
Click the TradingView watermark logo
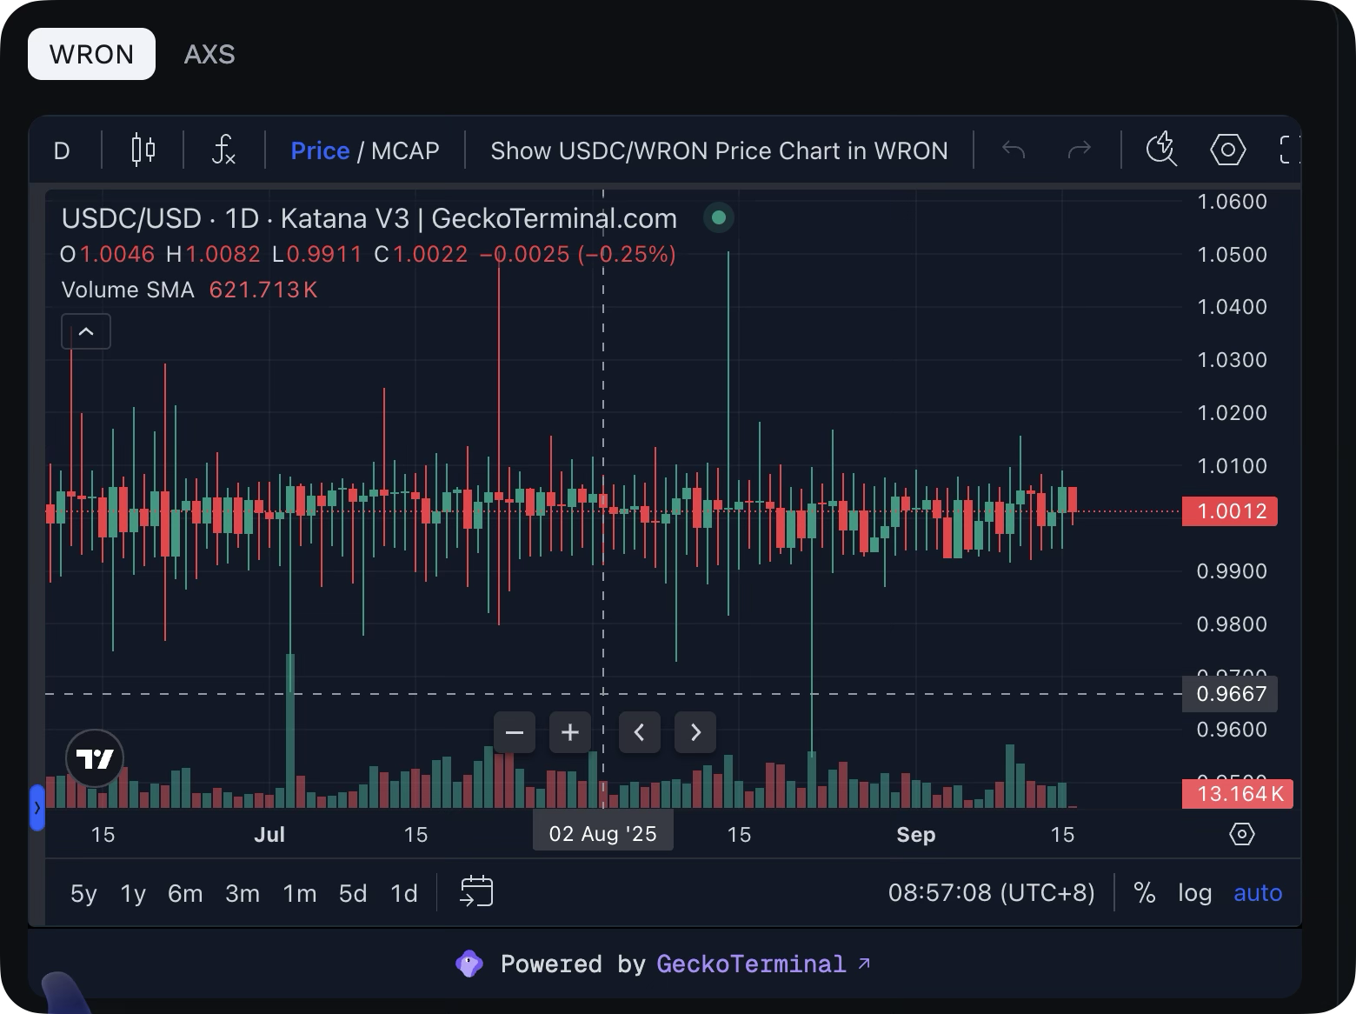(95, 757)
